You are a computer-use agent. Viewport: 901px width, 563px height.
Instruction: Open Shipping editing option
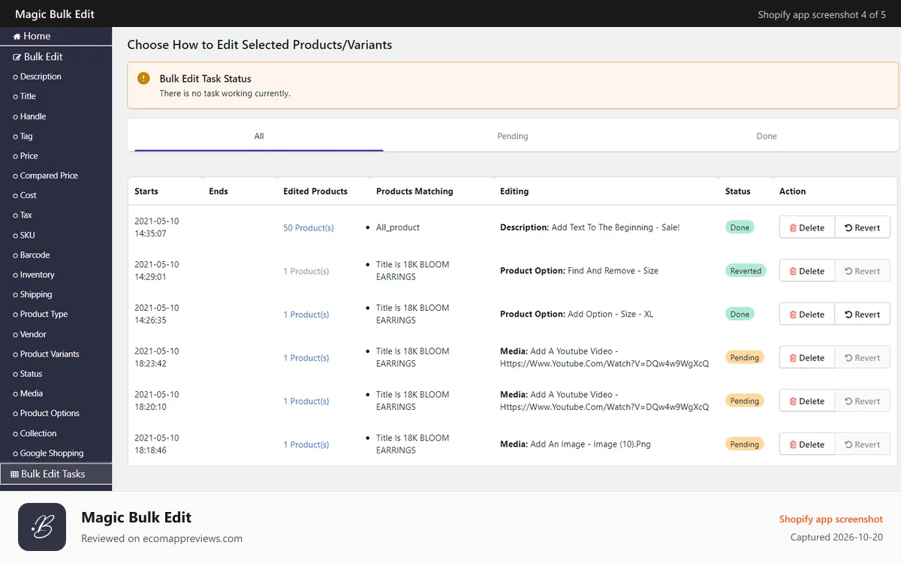point(32,294)
